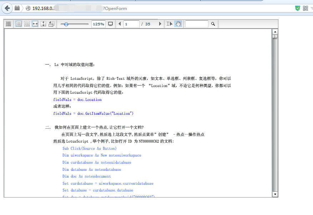Select the hand pan tool
313x215 pixels.
(178, 24)
